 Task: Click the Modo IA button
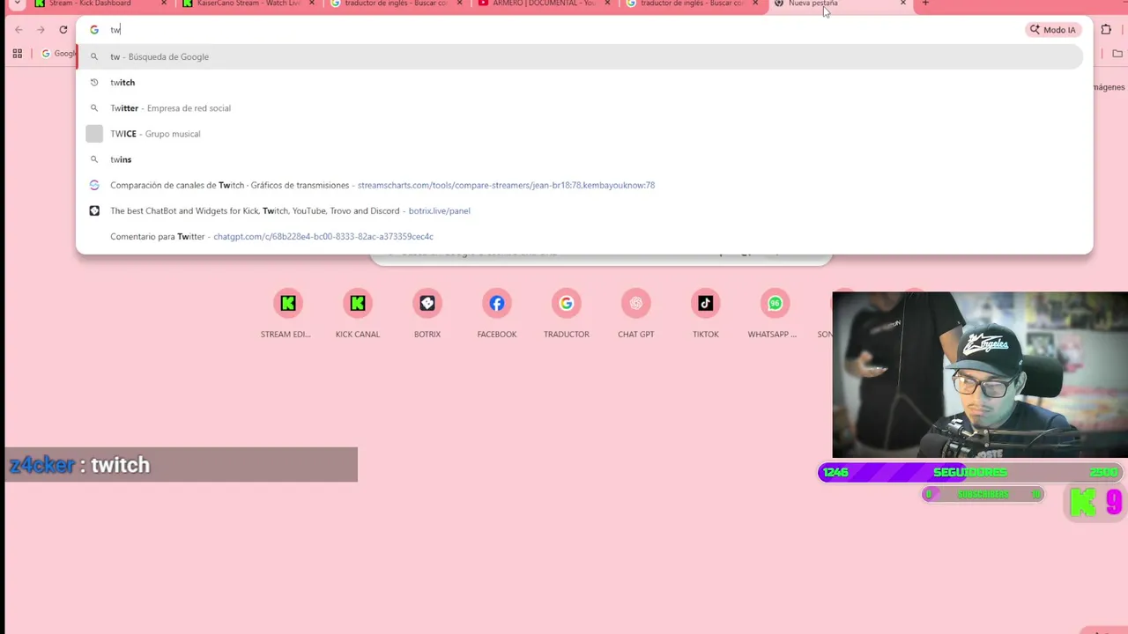1053,30
